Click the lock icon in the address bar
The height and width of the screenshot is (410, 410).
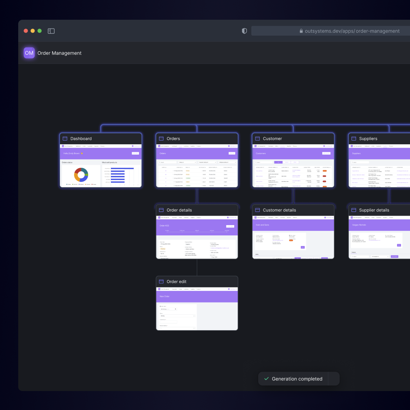(x=301, y=31)
